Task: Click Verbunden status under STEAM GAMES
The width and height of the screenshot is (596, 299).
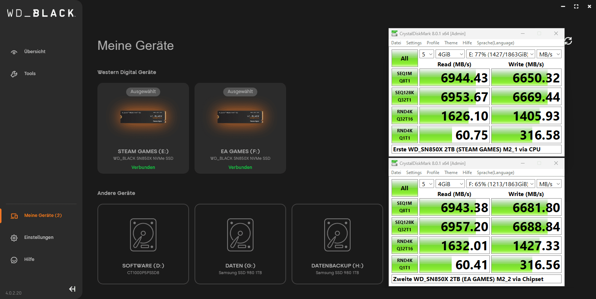Action: [143, 167]
